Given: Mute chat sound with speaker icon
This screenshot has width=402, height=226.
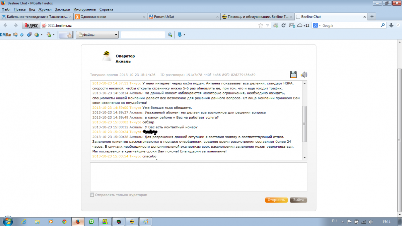Looking at the screenshot, I should point(304,75).
